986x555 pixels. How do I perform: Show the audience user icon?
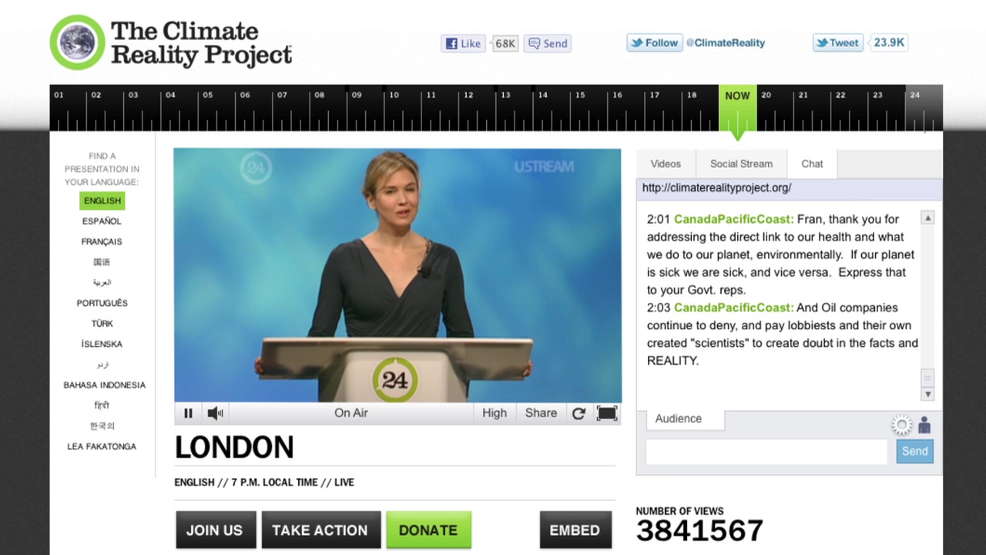[x=924, y=425]
